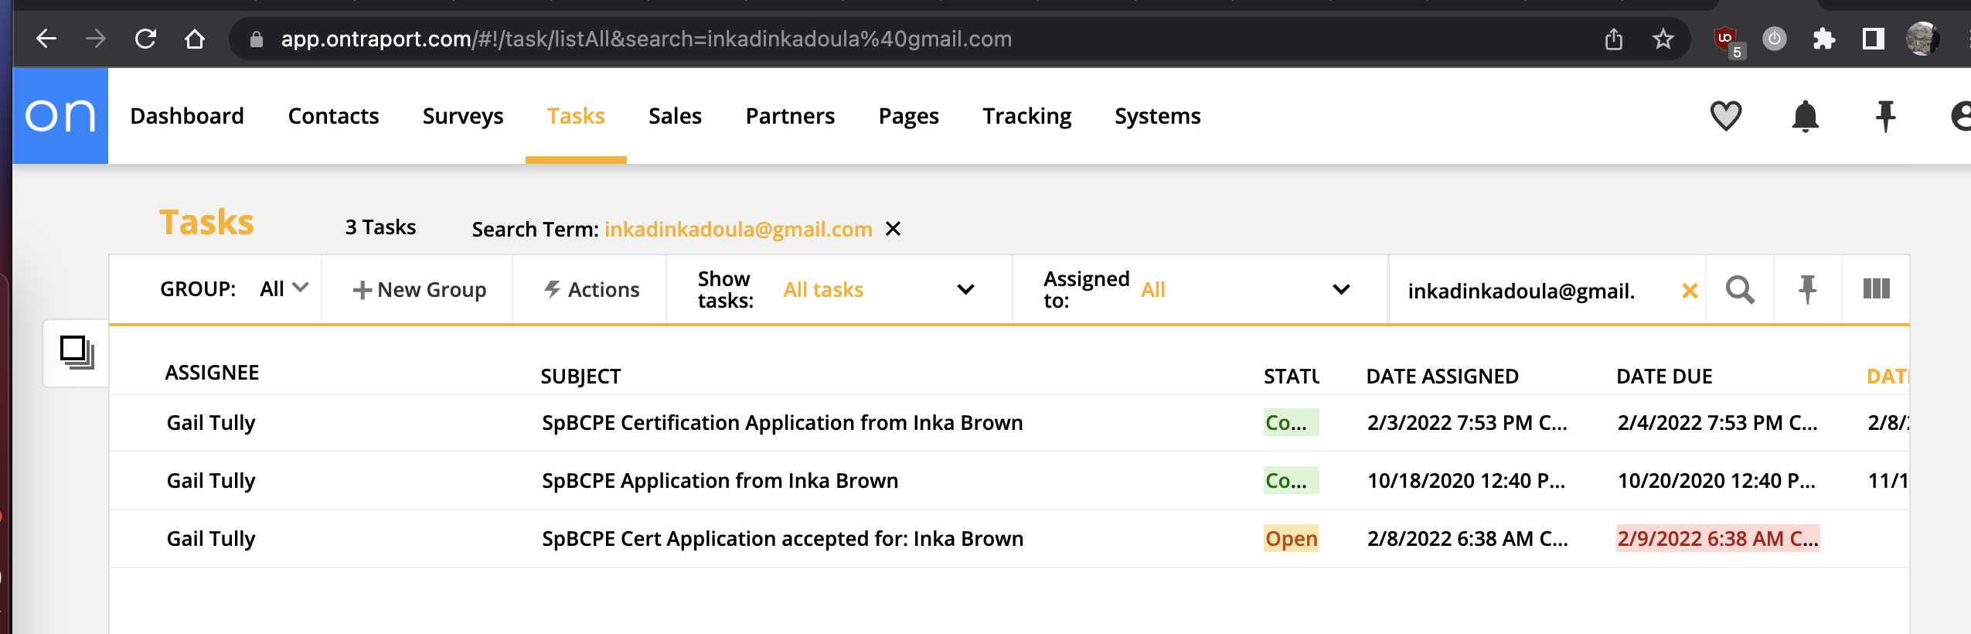The height and width of the screenshot is (634, 1971).
Task: Open 'SpBCPE Cert Application accepted for: Inka Brown'
Action: (782, 539)
